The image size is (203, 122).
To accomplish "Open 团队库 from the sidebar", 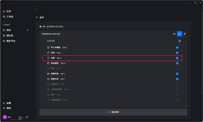I will [9, 36].
